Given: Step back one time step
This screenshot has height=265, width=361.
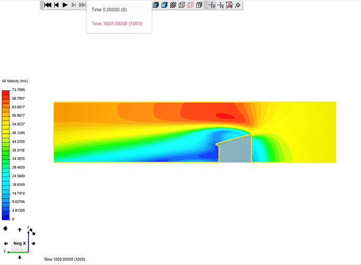Looking at the screenshot, I should click(x=56, y=5).
